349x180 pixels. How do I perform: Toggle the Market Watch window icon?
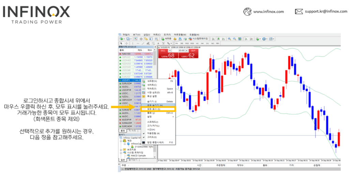pyautogui.click(x=136, y=39)
